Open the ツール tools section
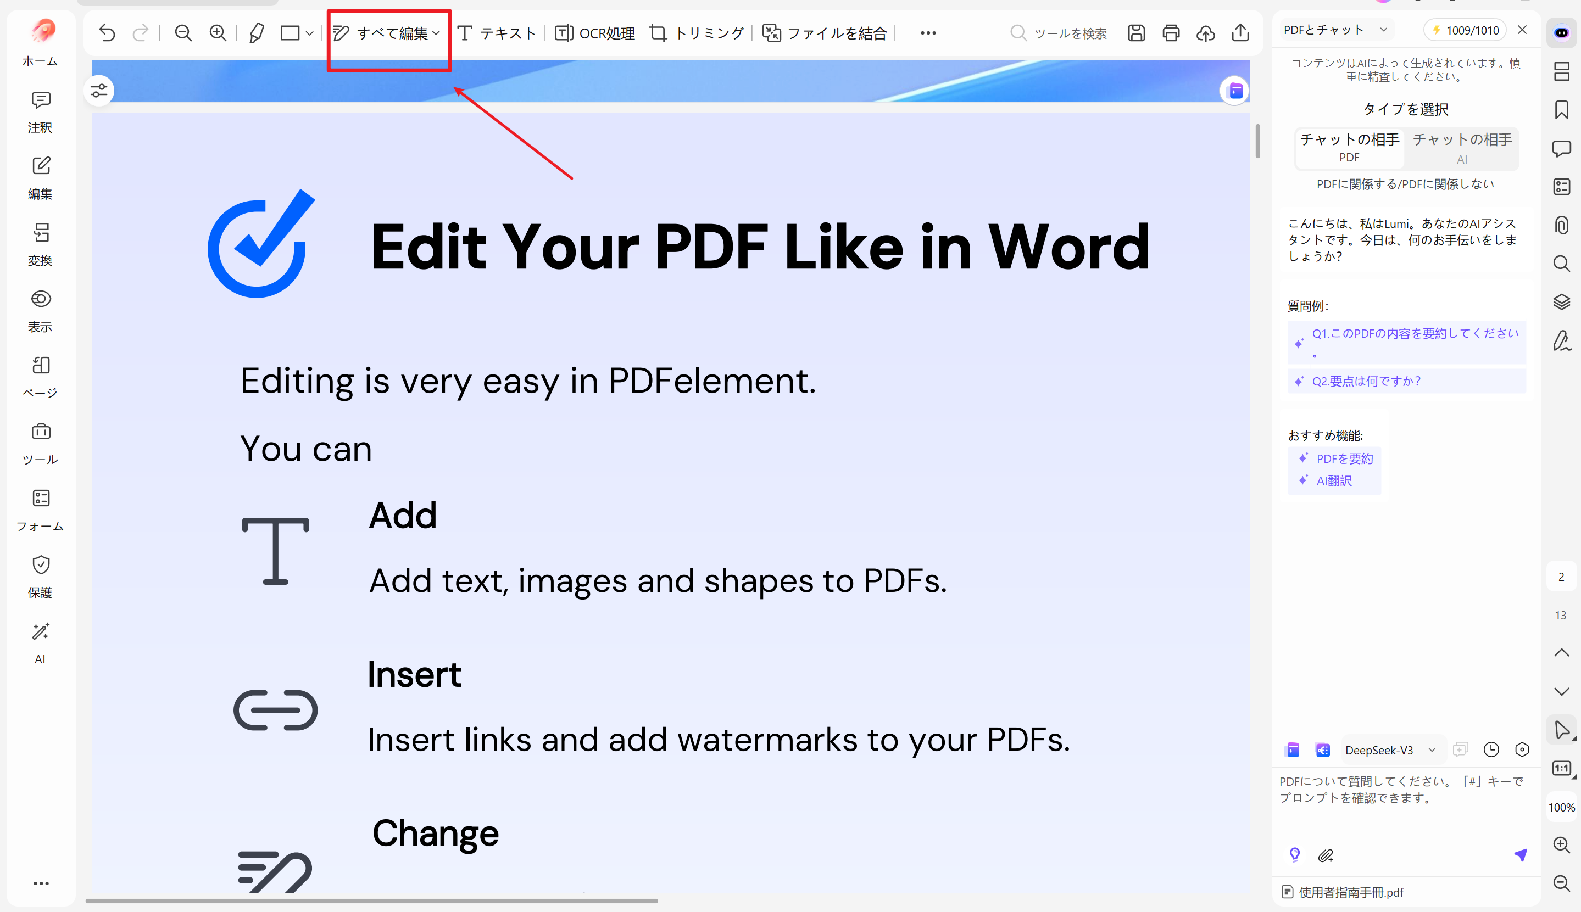The image size is (1581, 912). point(41,444)
